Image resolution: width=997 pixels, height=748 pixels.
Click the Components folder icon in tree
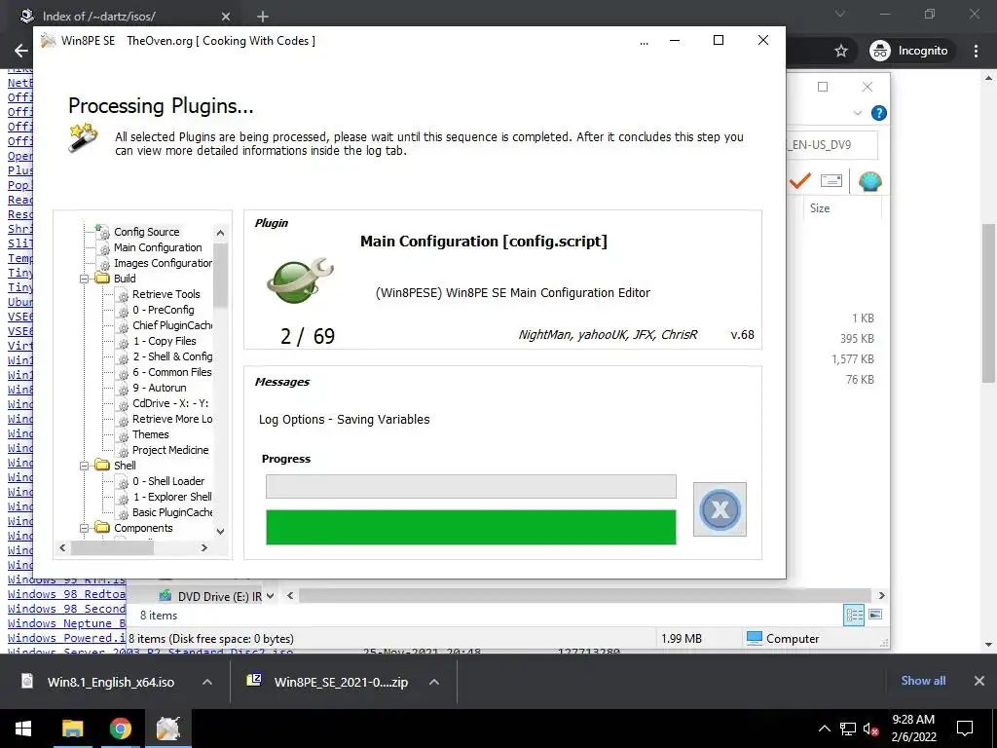point(101,528)
